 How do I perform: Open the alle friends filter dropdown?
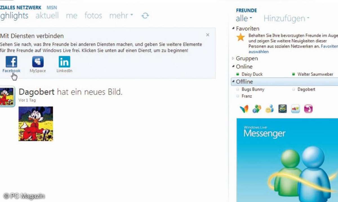[244, 19]
